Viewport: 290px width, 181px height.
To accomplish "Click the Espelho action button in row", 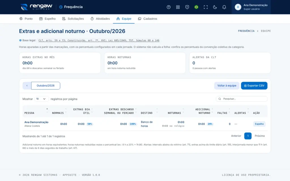I will click(259, 124).
